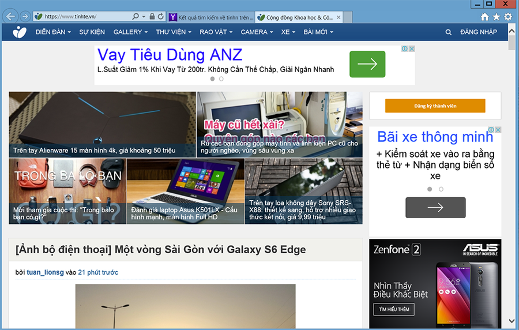Screen dimensions: 519x330
Task: Open the address bar autocomplete dropdown arrow
Action: 144,16
